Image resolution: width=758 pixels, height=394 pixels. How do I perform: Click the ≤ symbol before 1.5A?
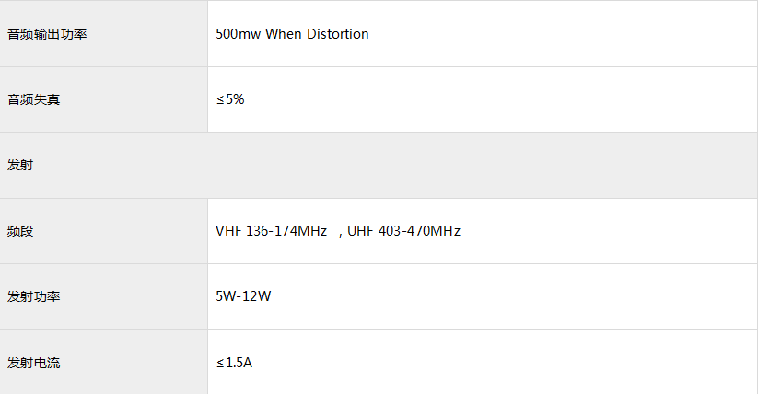[x=220, y=363]
